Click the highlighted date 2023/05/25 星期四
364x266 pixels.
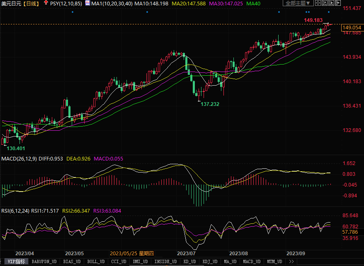tap(131, 253)
